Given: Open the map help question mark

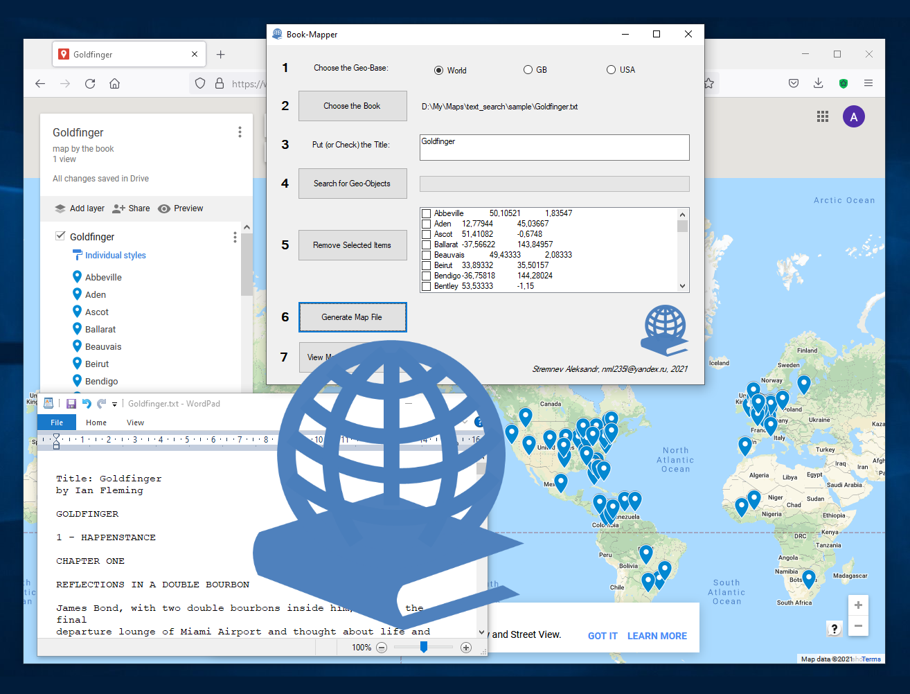Looking at the screenshot, I should [x=835, y=628].
